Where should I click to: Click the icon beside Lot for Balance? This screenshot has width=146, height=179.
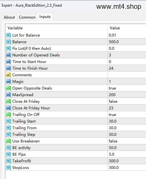tap(8, 35)
